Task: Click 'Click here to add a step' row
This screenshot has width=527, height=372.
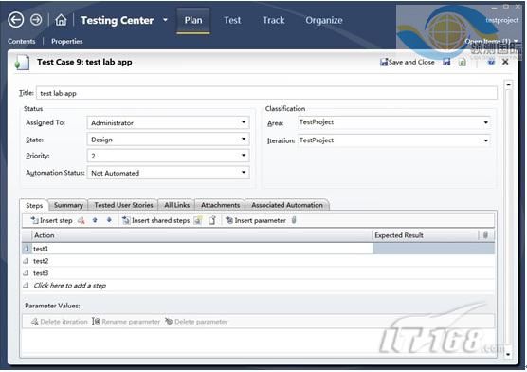Action: pos(258,286)
